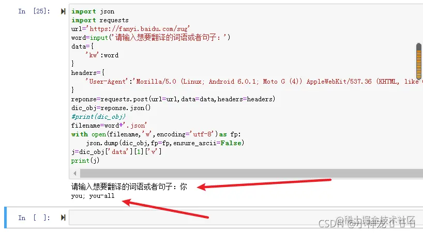Click the "filename=word+'.json'" line
Screen dimensions: 423x233
pyautogui.click(x=109, y=126)
